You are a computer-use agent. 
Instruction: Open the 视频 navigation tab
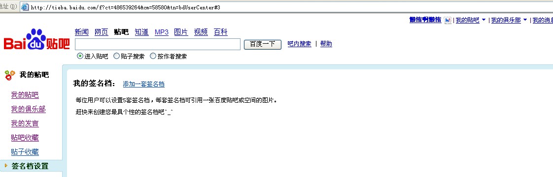(201, 32)
